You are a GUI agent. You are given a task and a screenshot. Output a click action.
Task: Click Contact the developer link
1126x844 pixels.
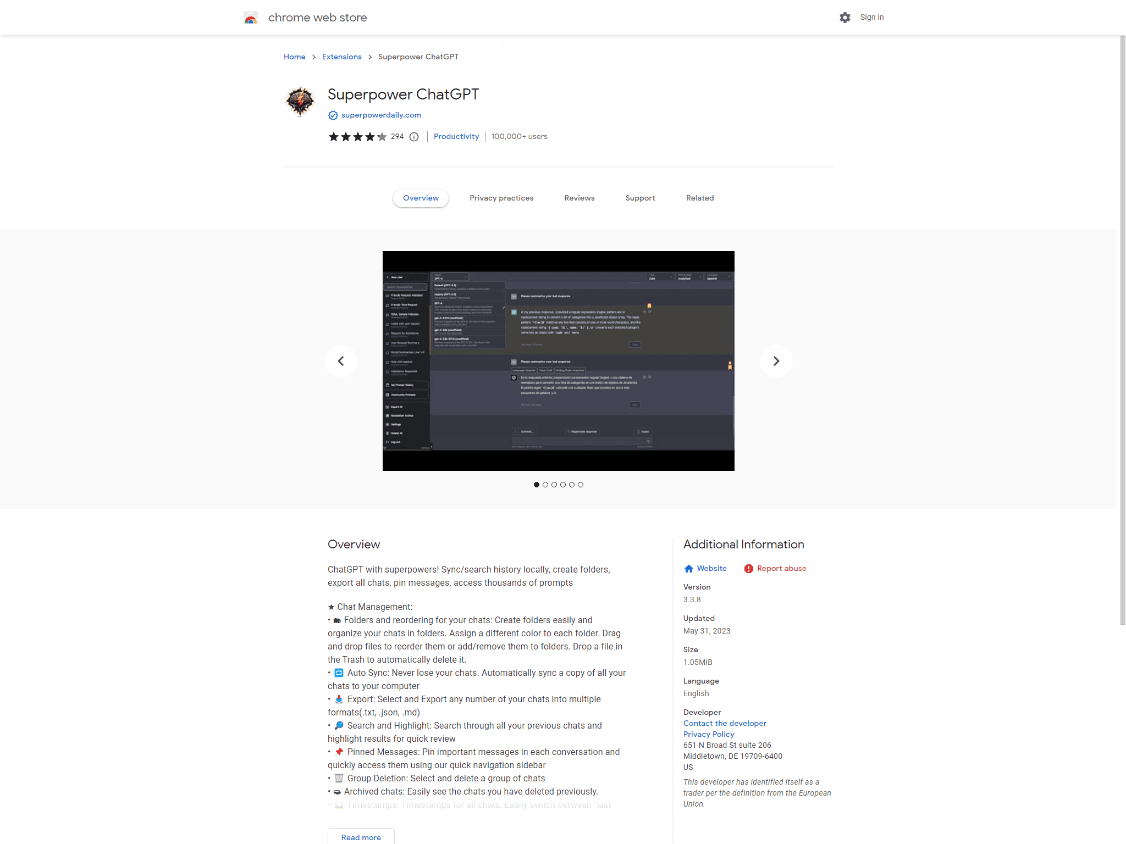[725, 724]
